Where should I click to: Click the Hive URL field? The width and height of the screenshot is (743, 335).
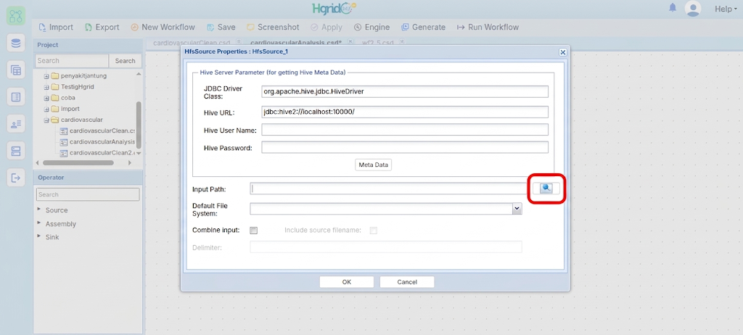pos(405,112)
